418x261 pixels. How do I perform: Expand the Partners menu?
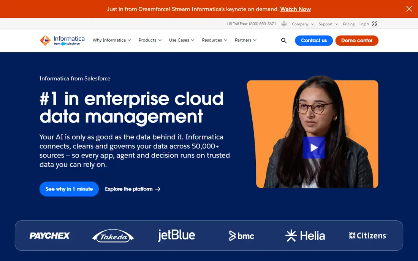click(245, 40)
